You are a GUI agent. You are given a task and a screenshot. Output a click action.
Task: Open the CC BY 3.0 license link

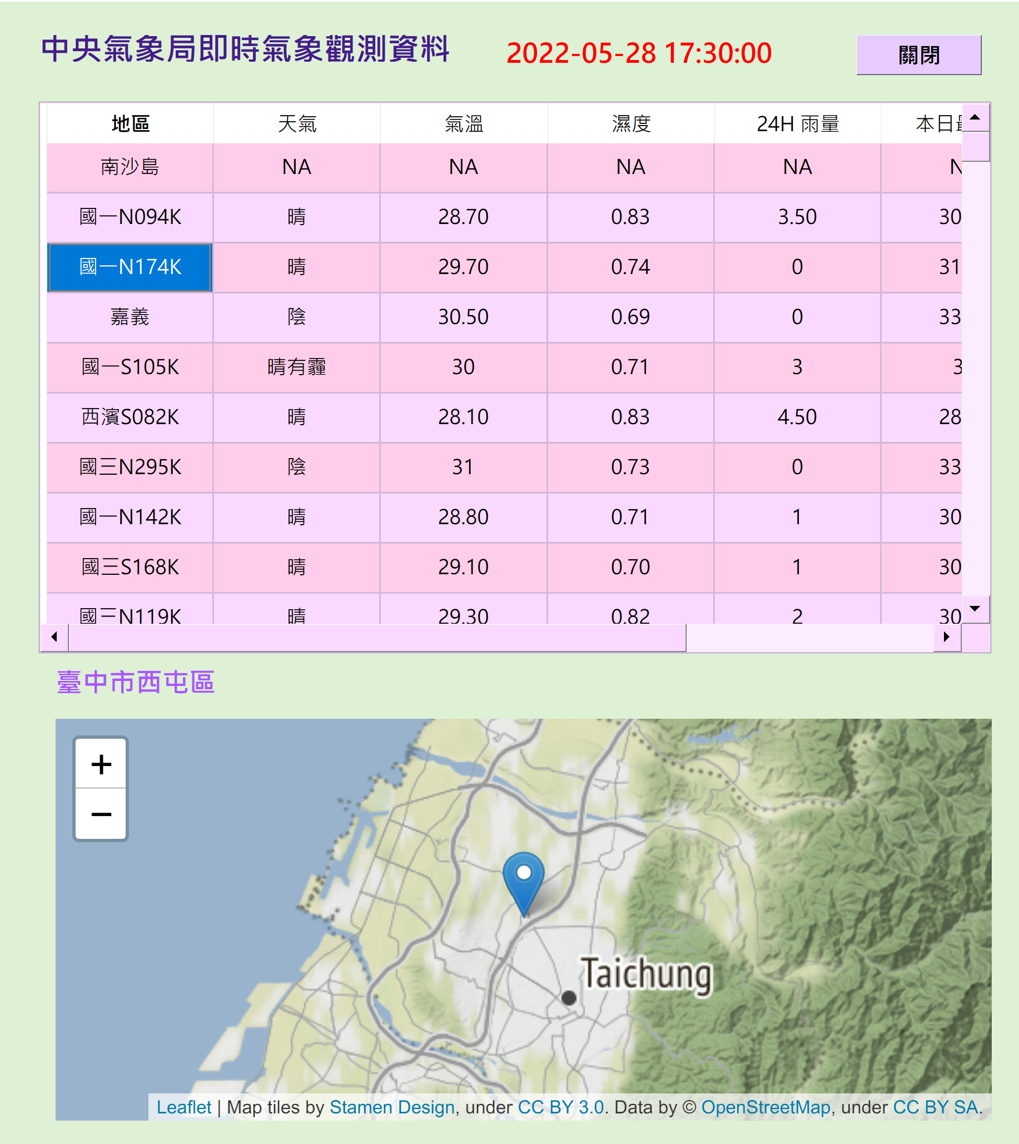pyautogui.click(x=560, y=1107)
